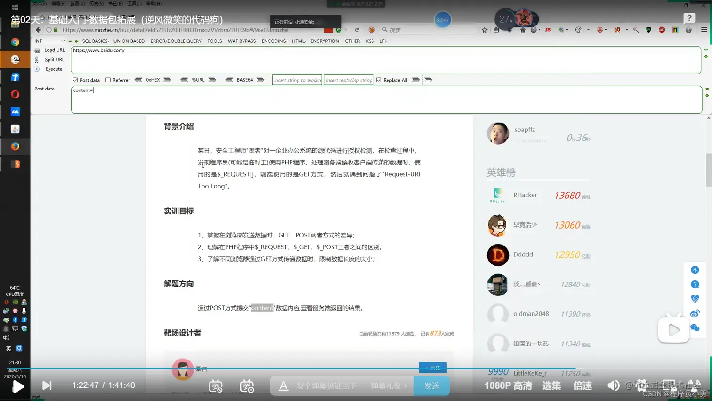Open the UNION BASED dropdown menu
This screenshot has height=401, width=712.
point(130,41)
